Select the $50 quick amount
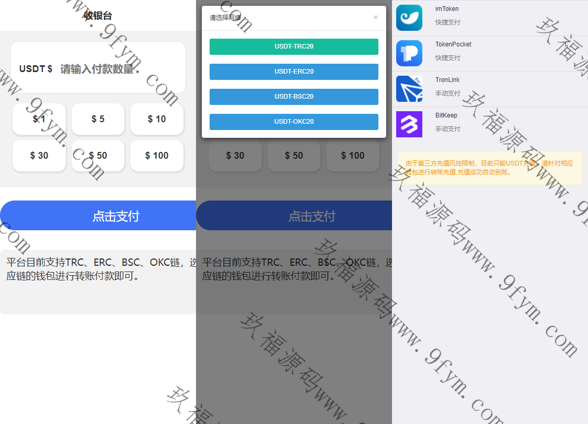Viewport: 588px width, 424px height. tap(98, 156)
